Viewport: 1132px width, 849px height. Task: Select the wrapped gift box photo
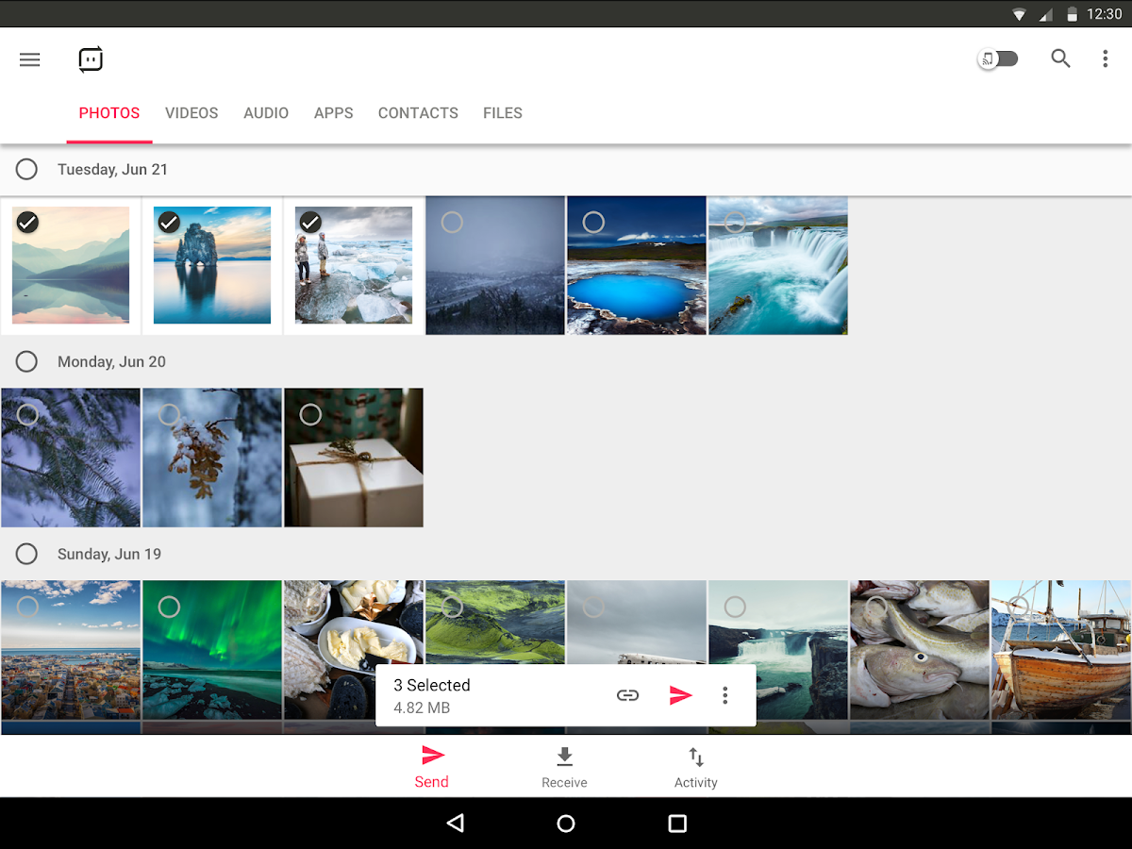click(x=310, y=414)
